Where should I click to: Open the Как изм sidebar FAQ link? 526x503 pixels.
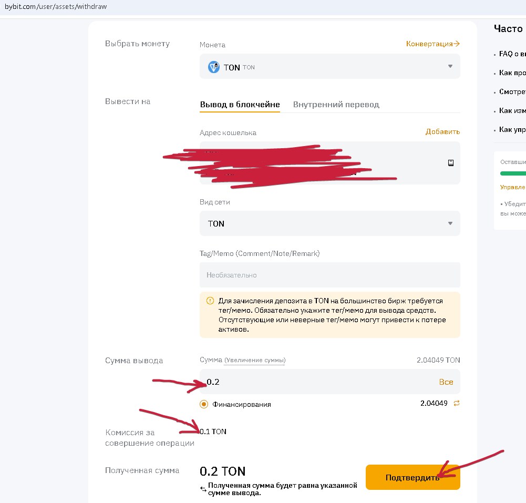click(512, 110)
